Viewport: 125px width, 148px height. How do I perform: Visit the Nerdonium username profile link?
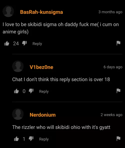pos(42,115)
